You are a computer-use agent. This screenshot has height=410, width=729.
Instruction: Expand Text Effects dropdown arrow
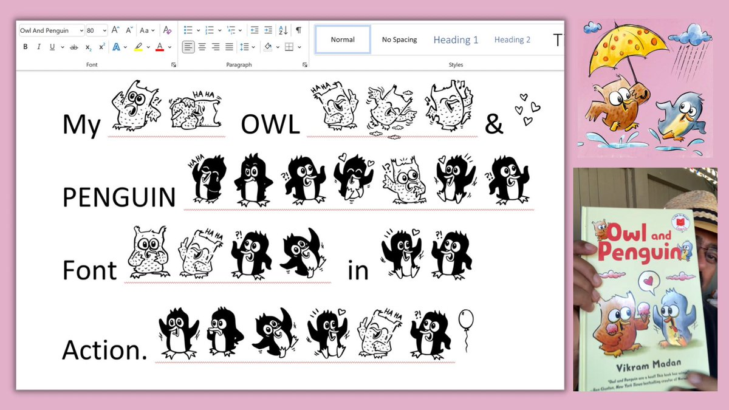[x=125, y=47]
